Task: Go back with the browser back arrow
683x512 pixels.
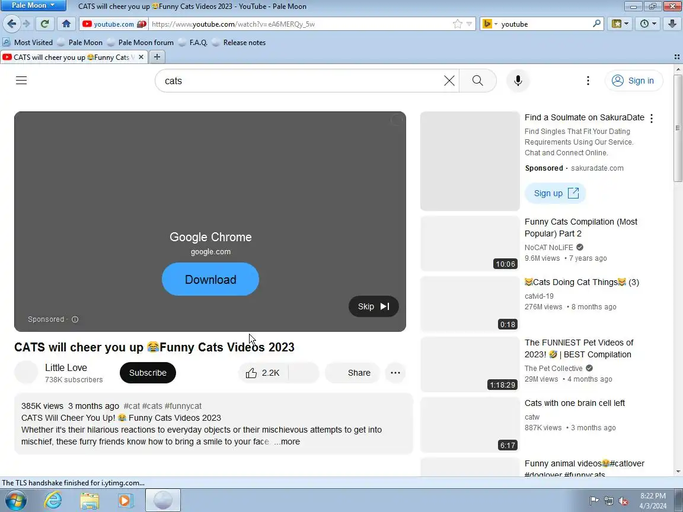Action: click(12, 24)
